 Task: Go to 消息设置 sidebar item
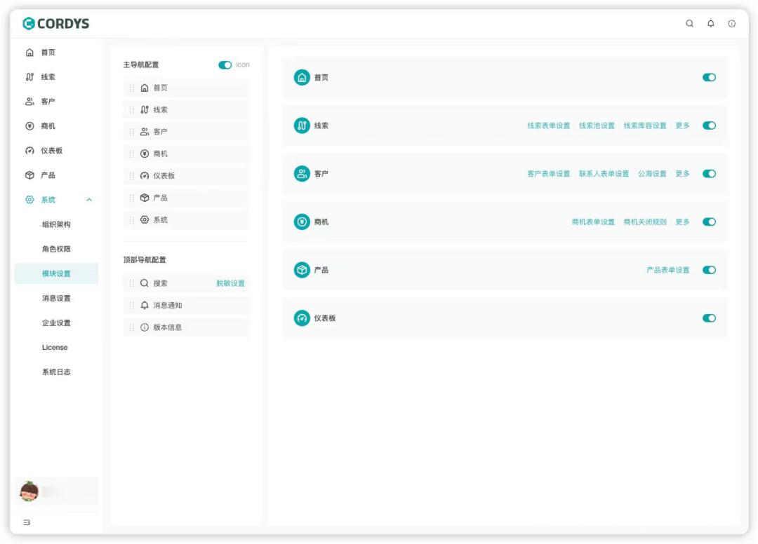click(56, 299)
